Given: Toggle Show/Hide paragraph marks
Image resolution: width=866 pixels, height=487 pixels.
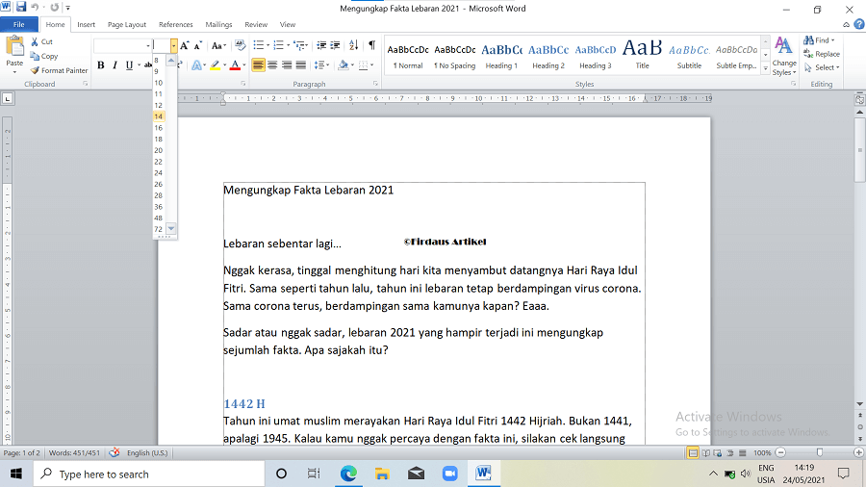Looking at the screenshot, I should (x=371, y=45).
